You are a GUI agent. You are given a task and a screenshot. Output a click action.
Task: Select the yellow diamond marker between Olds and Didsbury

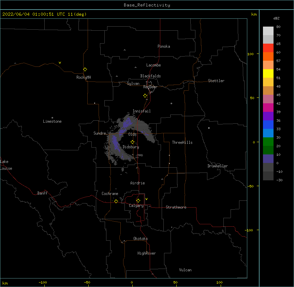132,142
